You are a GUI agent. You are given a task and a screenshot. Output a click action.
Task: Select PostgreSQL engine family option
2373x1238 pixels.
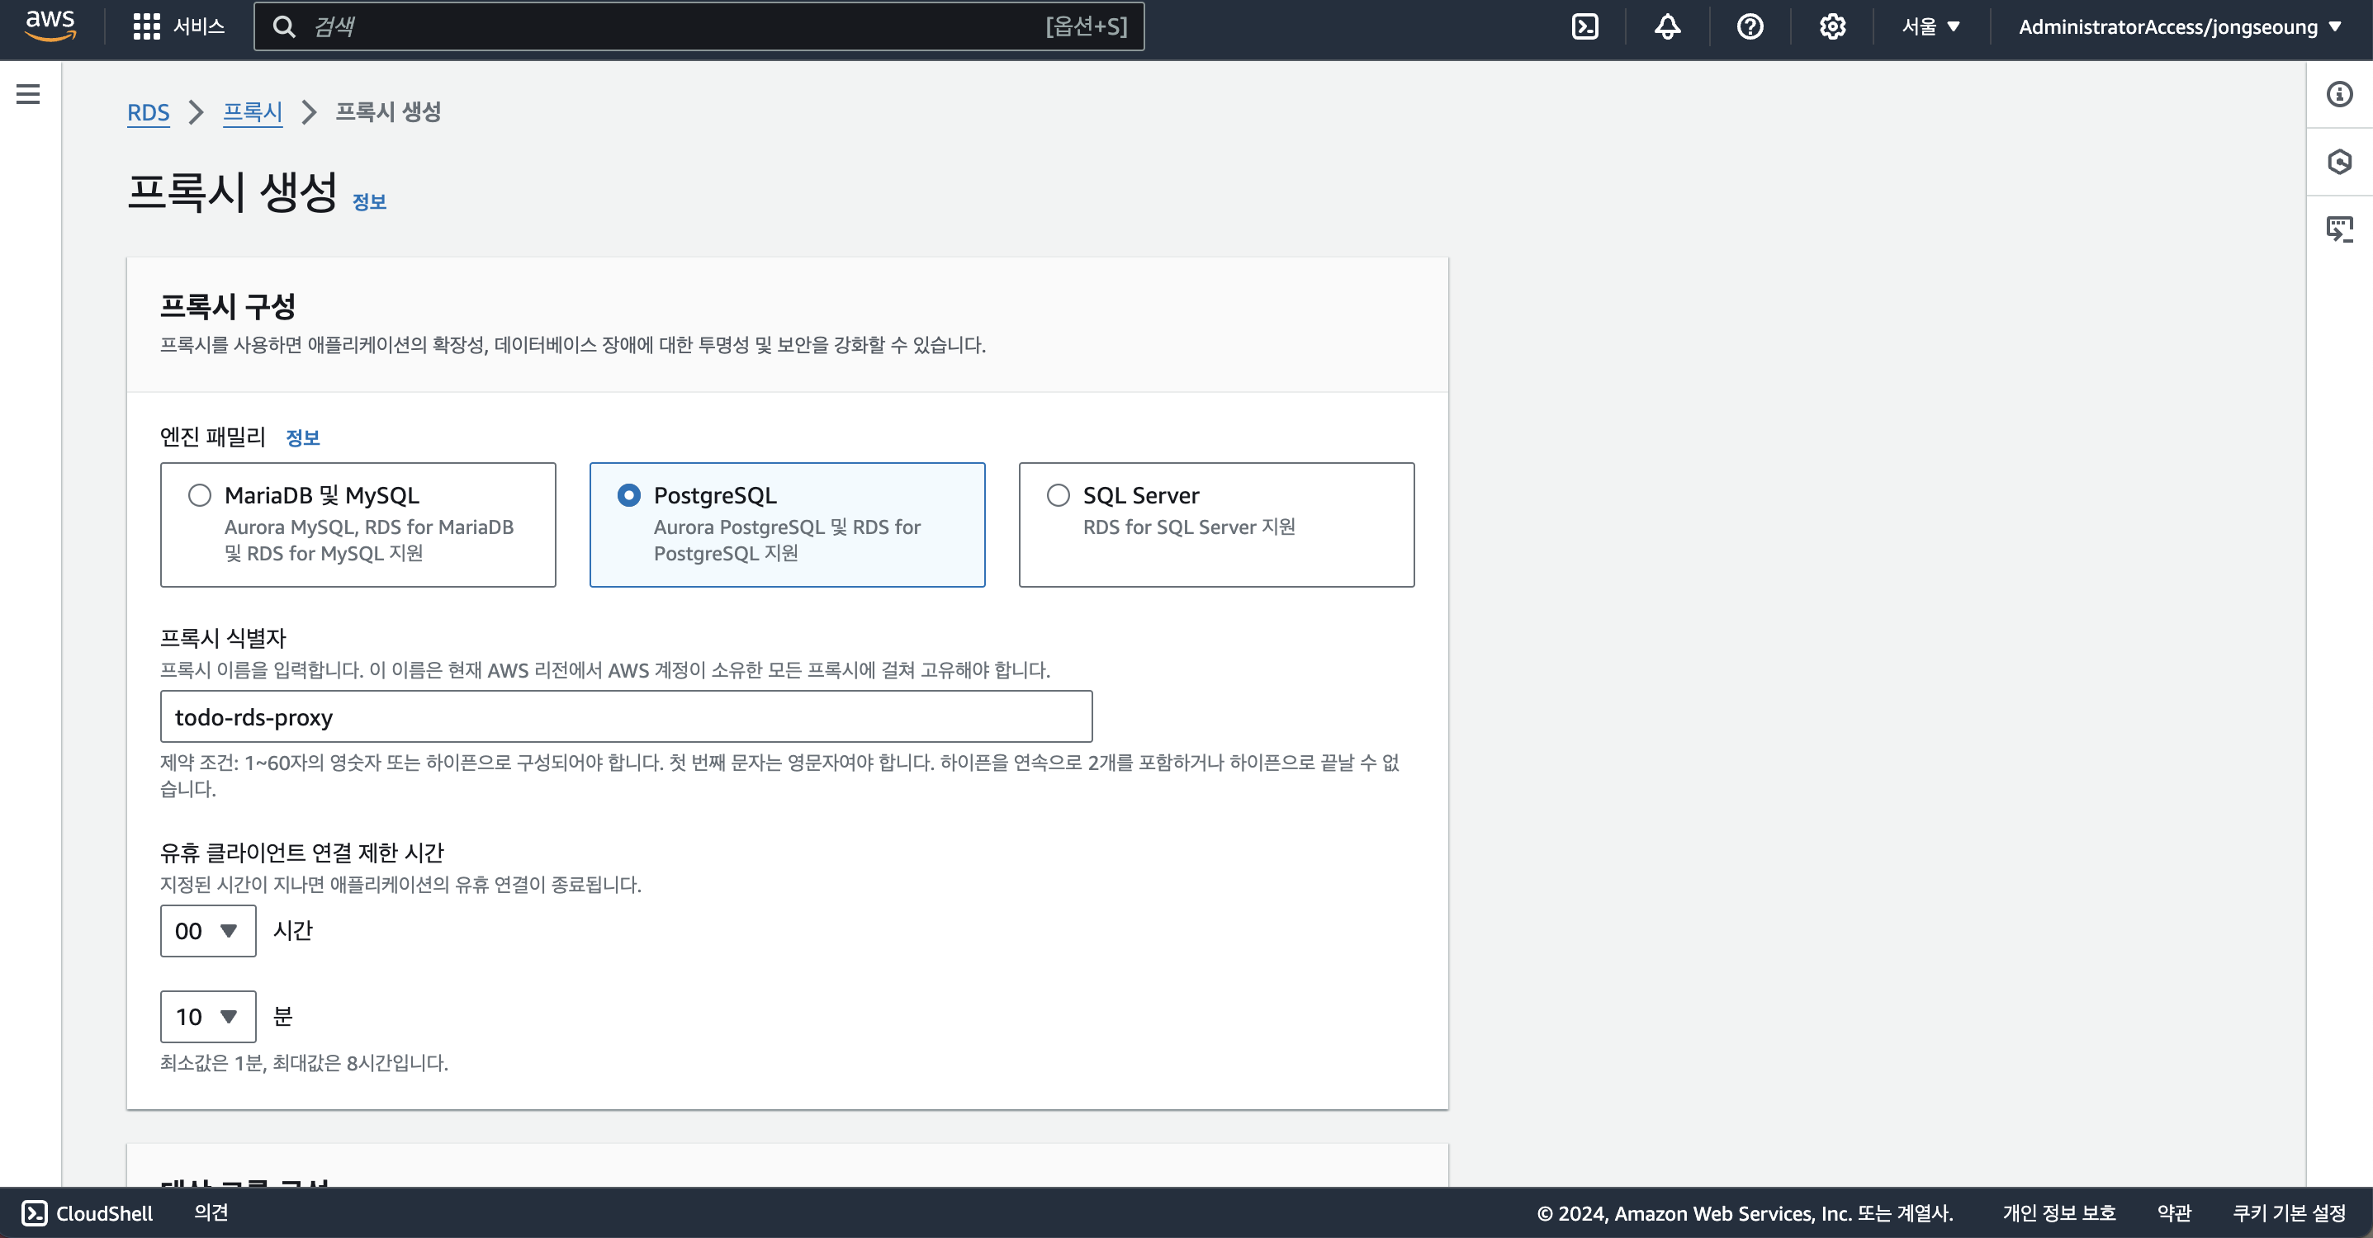coord(629,495)
